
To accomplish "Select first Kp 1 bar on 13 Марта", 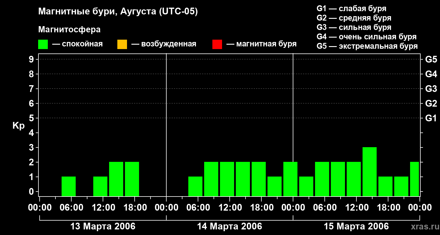I will pyautogui.click(x=69, y=186).
